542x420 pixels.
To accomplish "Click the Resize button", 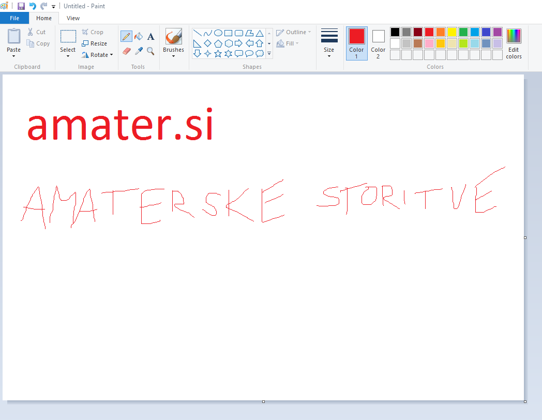I will pos(94,43).
